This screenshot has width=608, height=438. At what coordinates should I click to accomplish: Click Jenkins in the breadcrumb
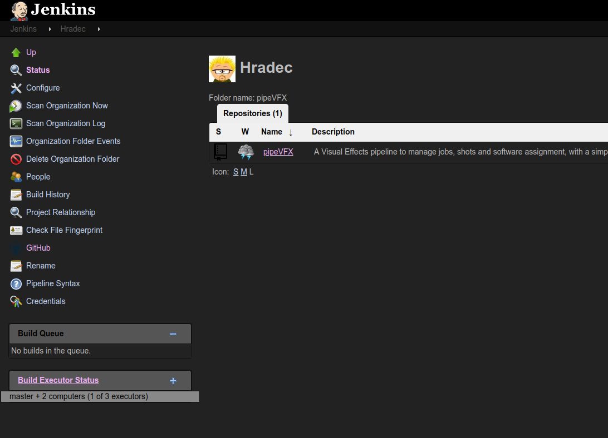[x=23, y=29]
